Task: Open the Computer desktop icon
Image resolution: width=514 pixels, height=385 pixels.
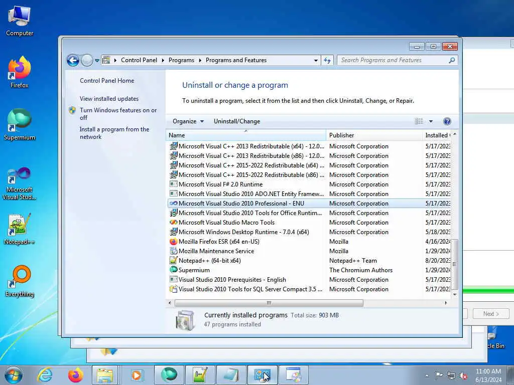Action: pos(20,21)
